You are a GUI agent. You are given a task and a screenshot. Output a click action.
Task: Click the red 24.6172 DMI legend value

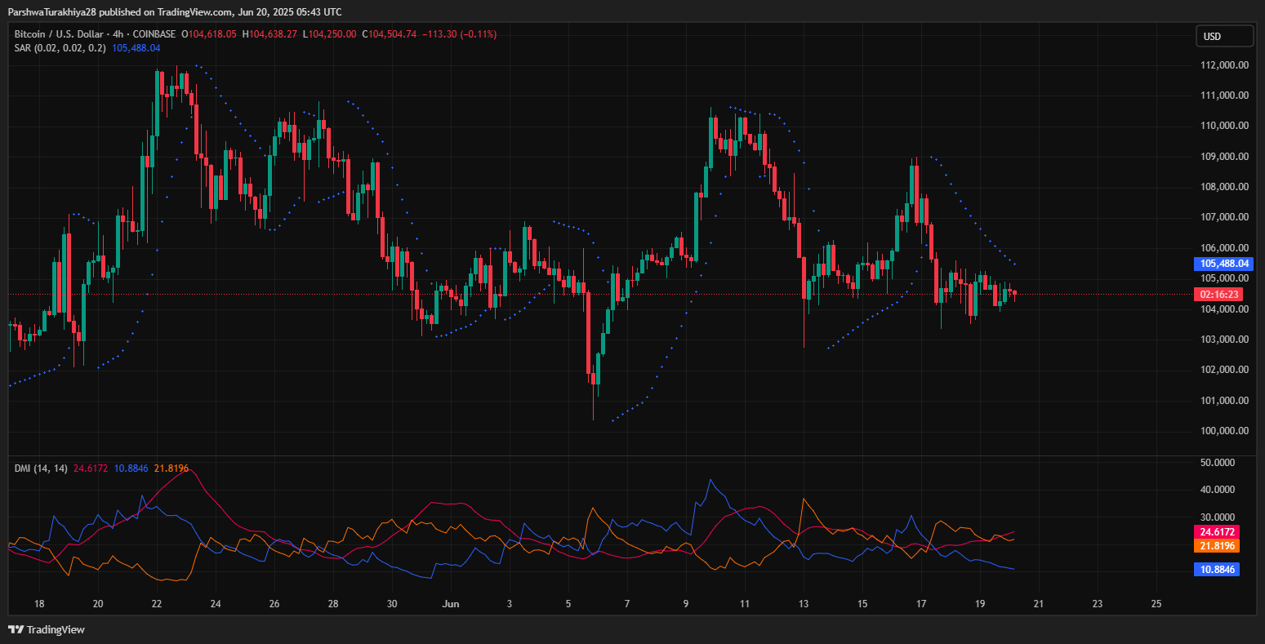90,468
